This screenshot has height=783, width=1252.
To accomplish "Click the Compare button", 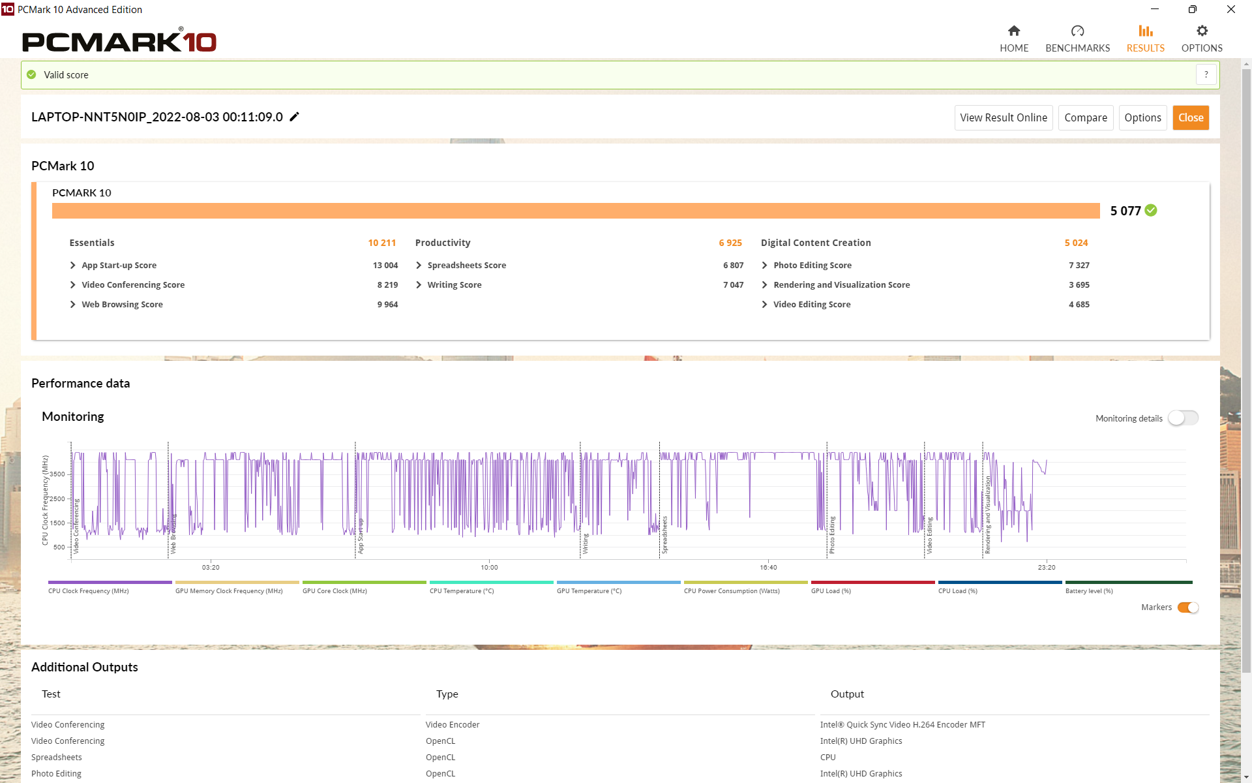I will click(x=1086, y=117).
